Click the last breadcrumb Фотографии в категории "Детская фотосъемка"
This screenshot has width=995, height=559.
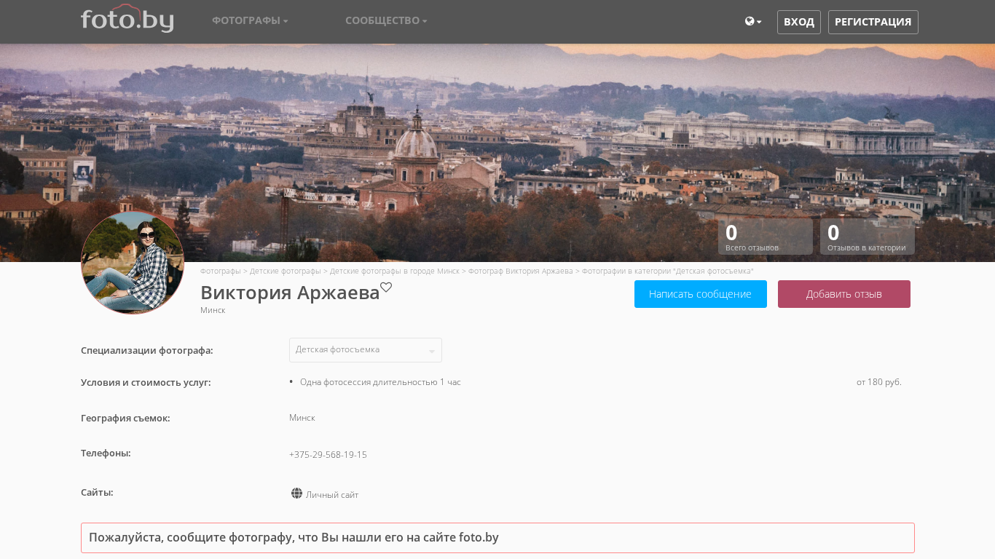[668, 271]
